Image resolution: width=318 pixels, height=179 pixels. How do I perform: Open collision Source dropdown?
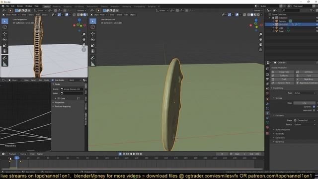coord(305,125)
